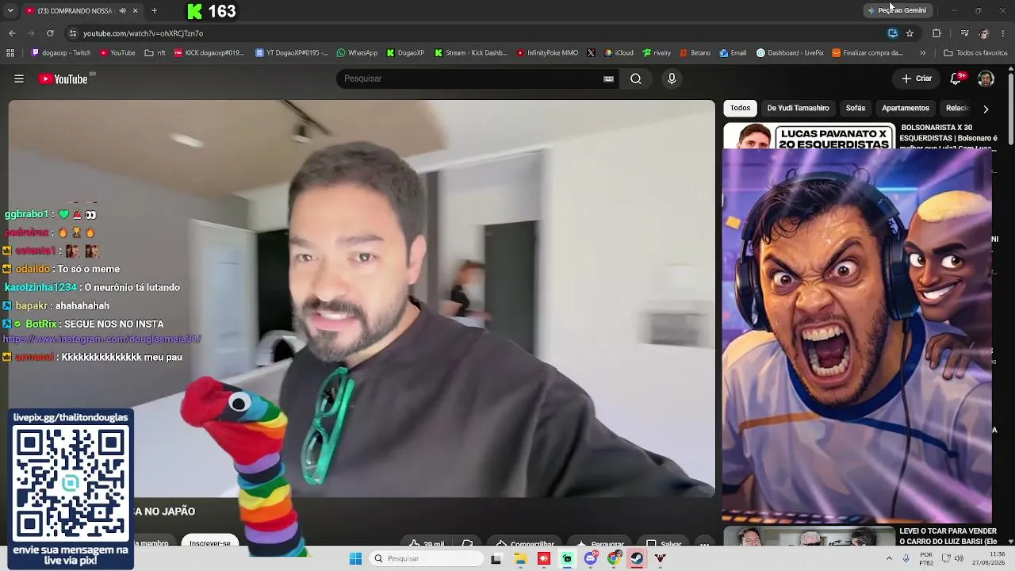The height and width of the screenshot is (571, 1015).
Task: Open Google Chrome from the taskbar
Action: click(614, 558)
